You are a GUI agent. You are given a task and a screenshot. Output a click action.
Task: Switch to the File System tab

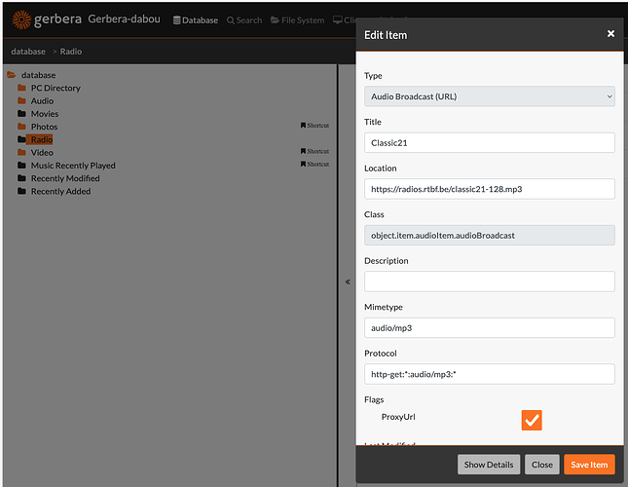click(x=296, y=19)
